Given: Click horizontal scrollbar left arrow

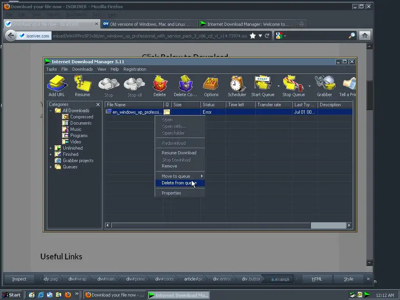Looking at the screenshot, I should [108, 225].
